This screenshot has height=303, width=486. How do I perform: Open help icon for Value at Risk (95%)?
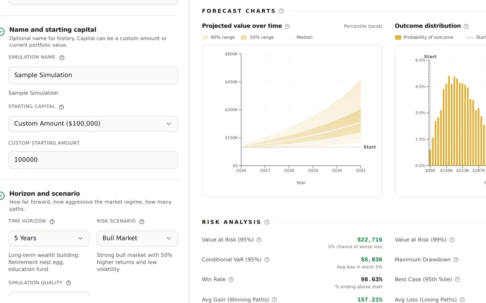coord(259,240)
